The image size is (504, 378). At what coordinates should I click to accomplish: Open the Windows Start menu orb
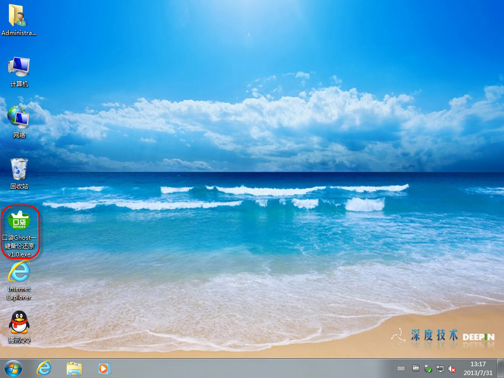pos(13,368)
